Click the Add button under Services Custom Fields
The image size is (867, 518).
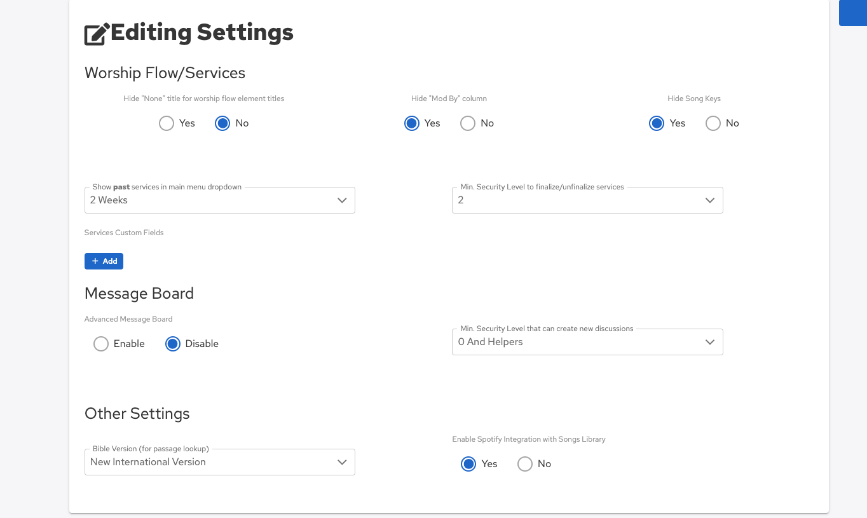pos(104,261)
